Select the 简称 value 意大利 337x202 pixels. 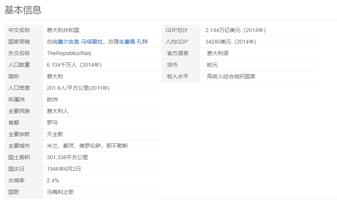pyautogui.click(x=55, y=76)
